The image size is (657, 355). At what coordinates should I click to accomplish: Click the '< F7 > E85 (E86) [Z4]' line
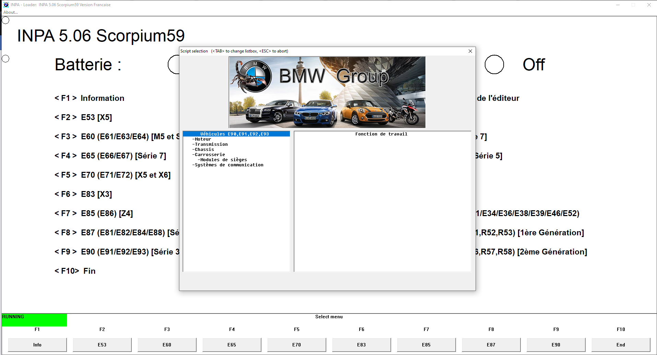click(94, 213)
